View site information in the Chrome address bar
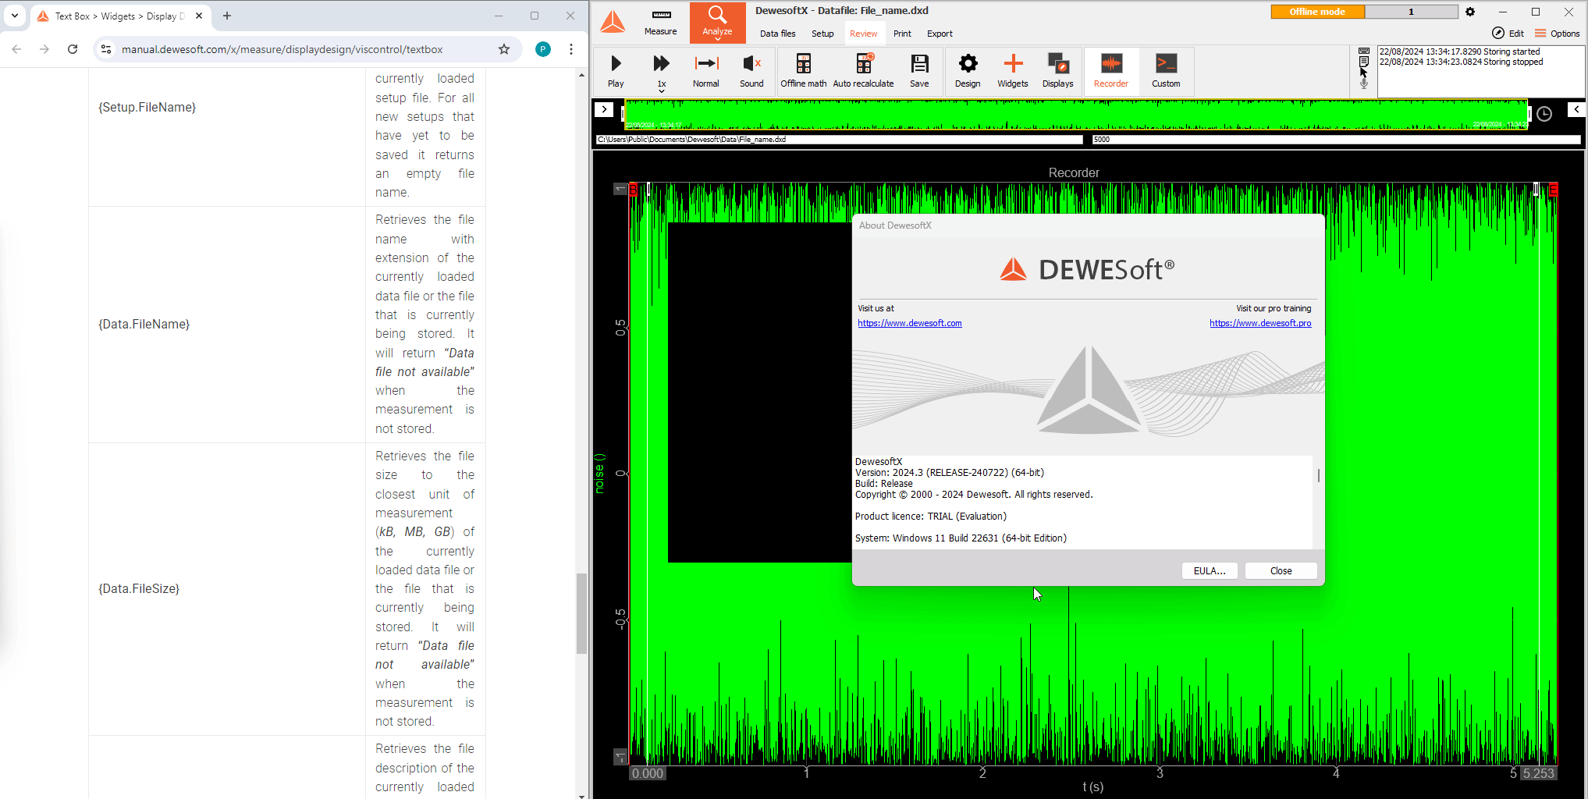 [106, 49]
